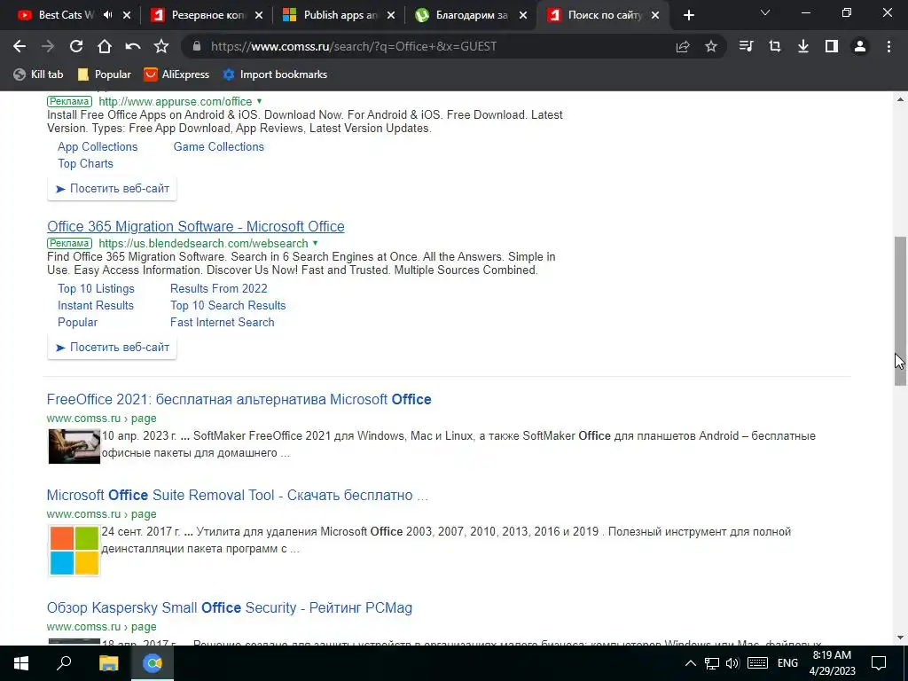
Task: Click the undo closed tab arrow icon
Action: coord(133,46)
